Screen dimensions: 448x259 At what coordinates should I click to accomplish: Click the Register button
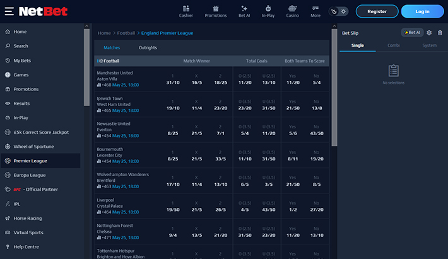(377, 11)
